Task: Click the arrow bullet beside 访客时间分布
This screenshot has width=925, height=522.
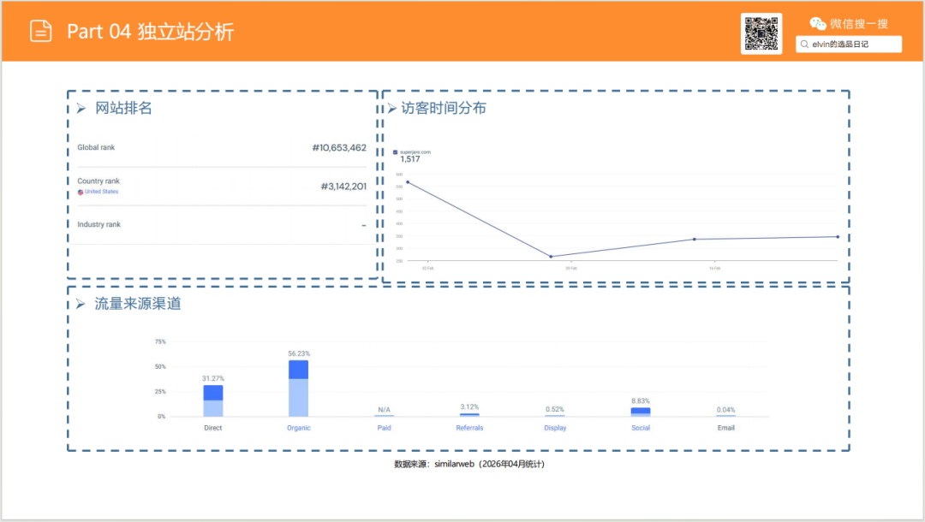Action: (x=391, y=109)
